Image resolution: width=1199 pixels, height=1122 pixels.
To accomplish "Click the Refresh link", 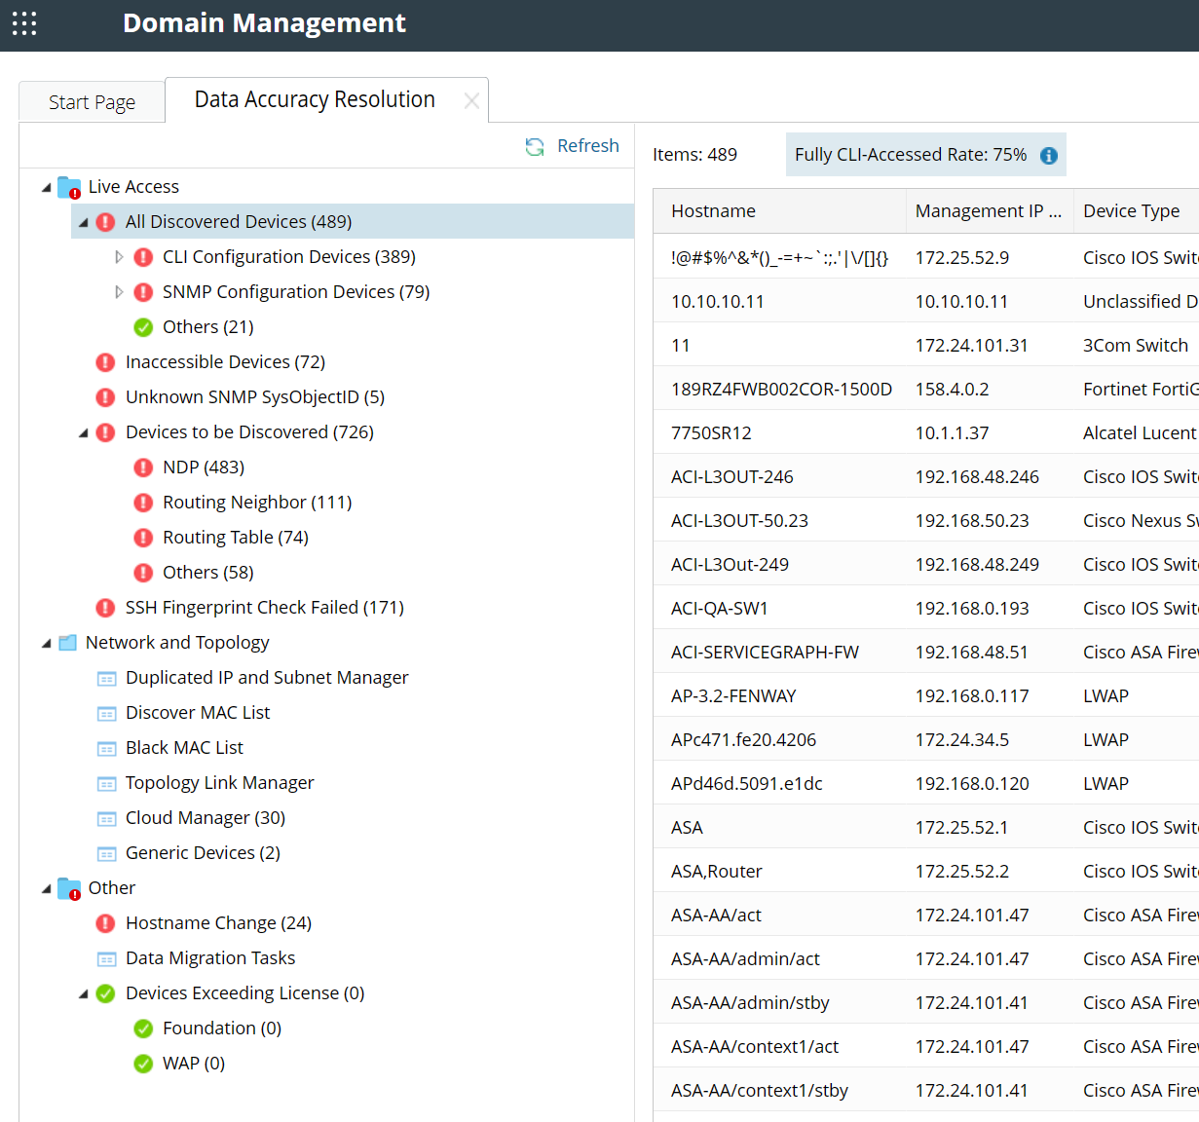I will point(587,146).
